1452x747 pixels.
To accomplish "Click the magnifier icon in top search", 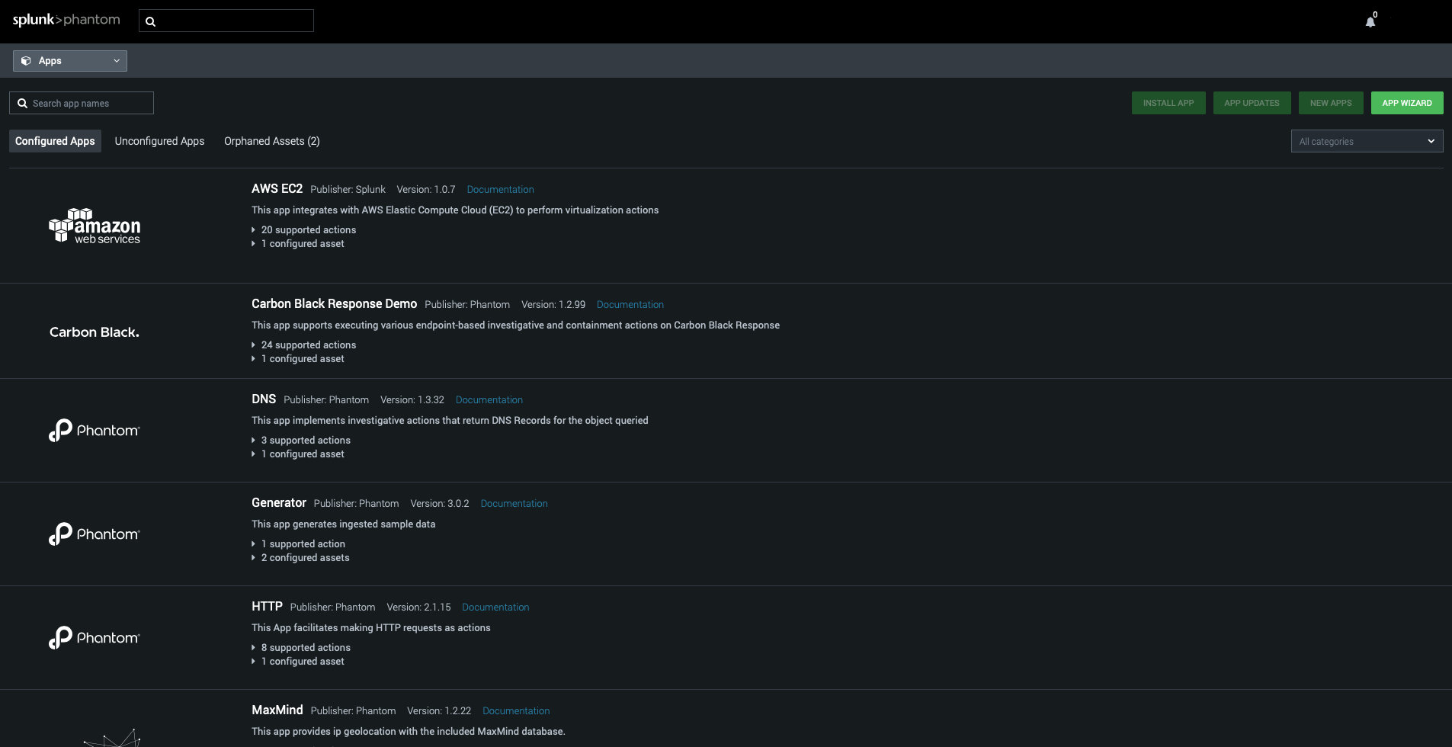I will click(x=150, y=21).
